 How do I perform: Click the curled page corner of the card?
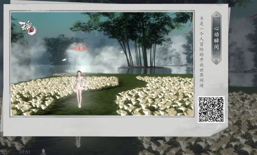219,130
